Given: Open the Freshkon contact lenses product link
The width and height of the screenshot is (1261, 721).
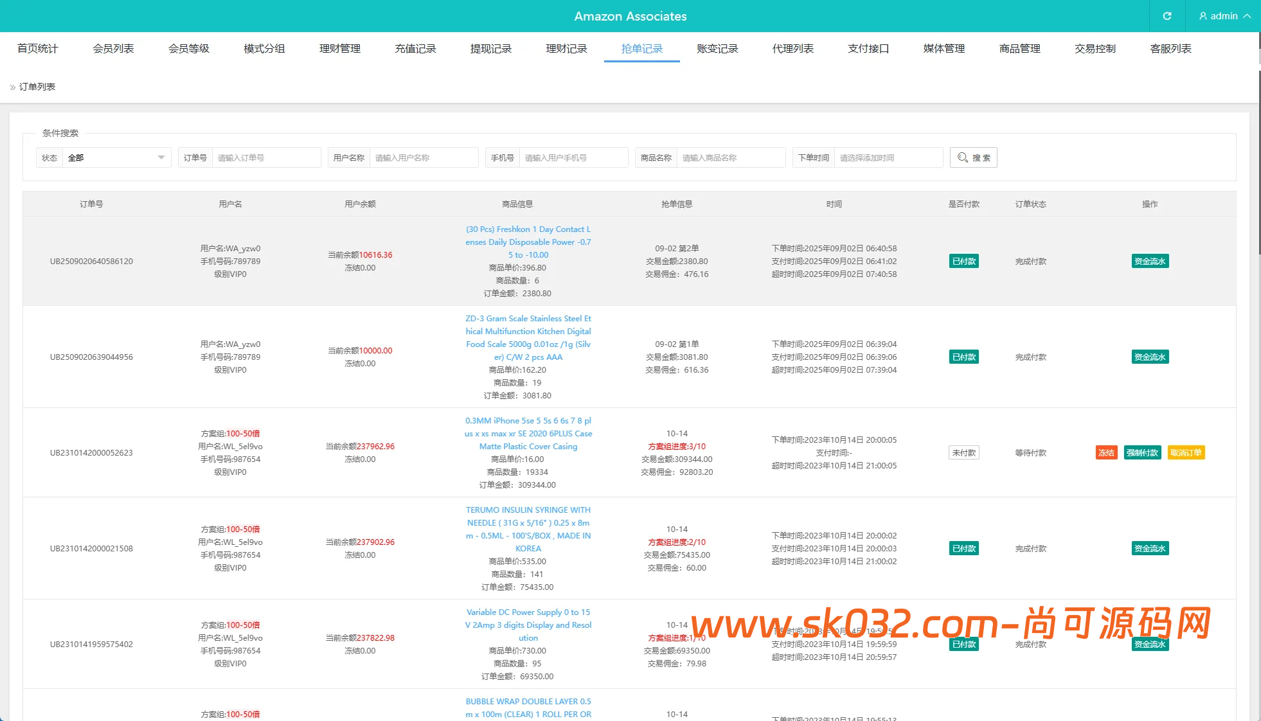Looking at the screenshot, I should [x=528, y=242].
